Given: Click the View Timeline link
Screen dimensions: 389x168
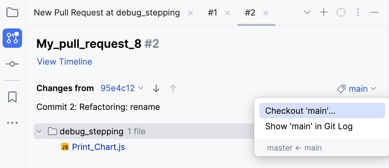Looking at the screenshot, I should click(x=65, y=62).
